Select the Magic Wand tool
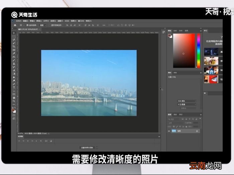Image resolution: width=234 pixels, height=175 pixels. 14,43
